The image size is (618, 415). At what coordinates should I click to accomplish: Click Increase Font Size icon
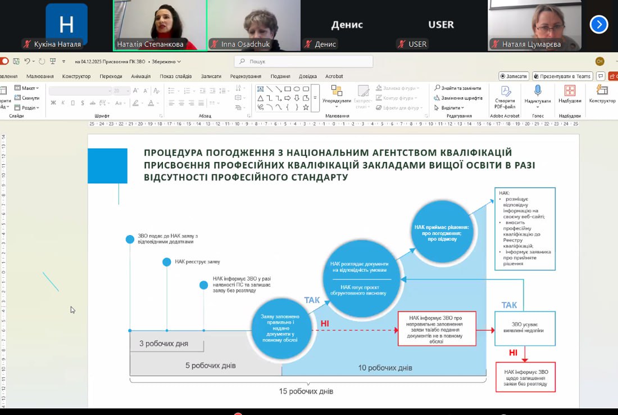tap(135, 91)
